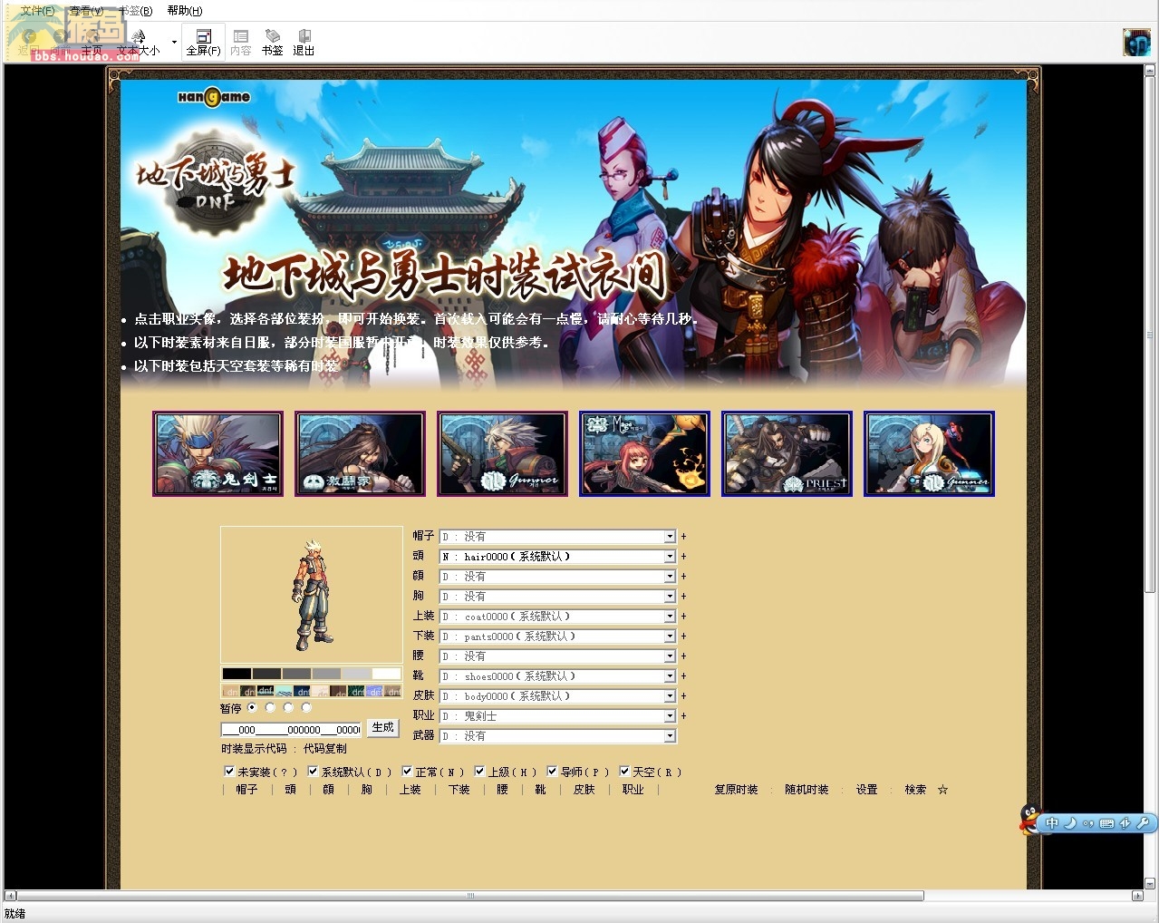Viewport: 1159px width, 923px height.
Task: Click the plus beside the 腰 dropdown
Action: (683, 656)
